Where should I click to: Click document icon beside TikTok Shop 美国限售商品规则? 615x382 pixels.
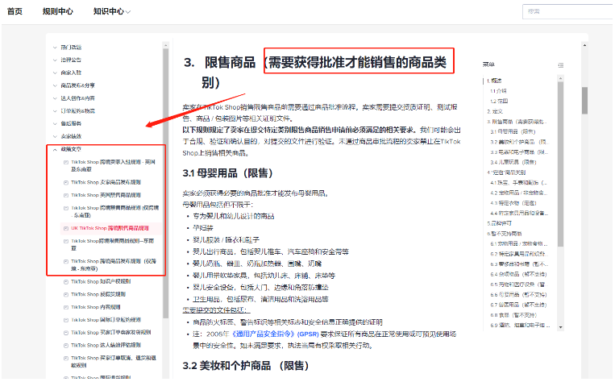[x=65, y=194]
